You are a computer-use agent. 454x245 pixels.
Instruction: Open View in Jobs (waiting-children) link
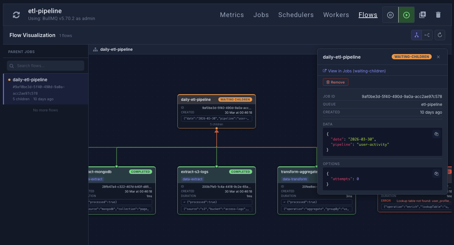coord(354,71)
